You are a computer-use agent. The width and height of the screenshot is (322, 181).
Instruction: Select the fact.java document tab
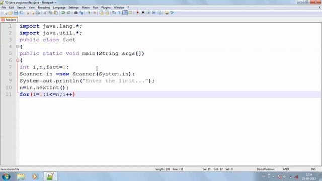[x=9, y=20]
